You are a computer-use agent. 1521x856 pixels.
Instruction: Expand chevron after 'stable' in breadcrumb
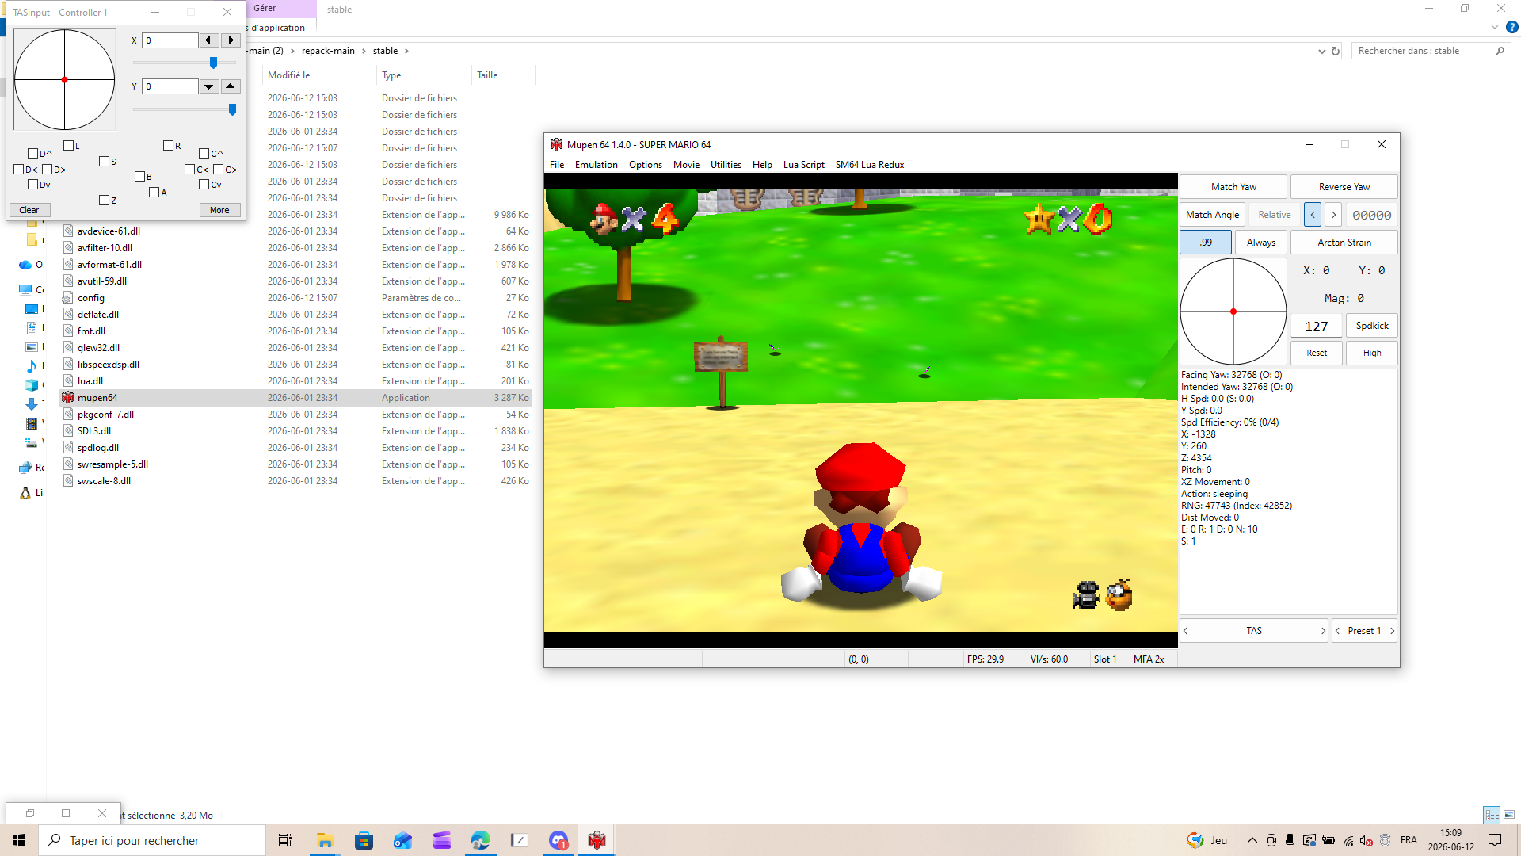[406, 51]
